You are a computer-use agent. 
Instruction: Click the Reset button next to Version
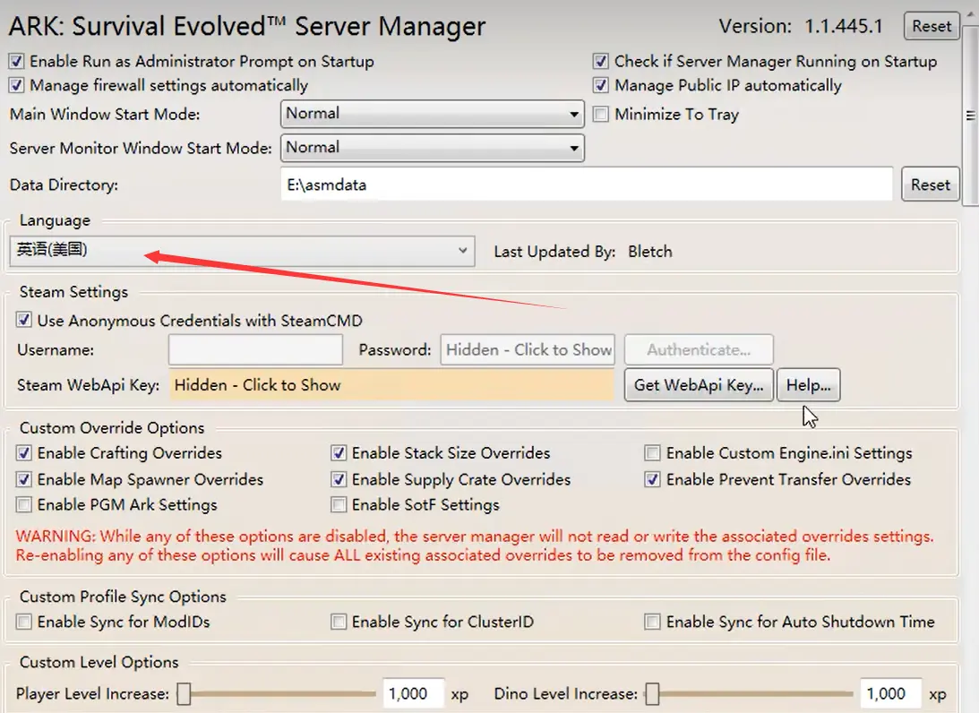[932, 26]
